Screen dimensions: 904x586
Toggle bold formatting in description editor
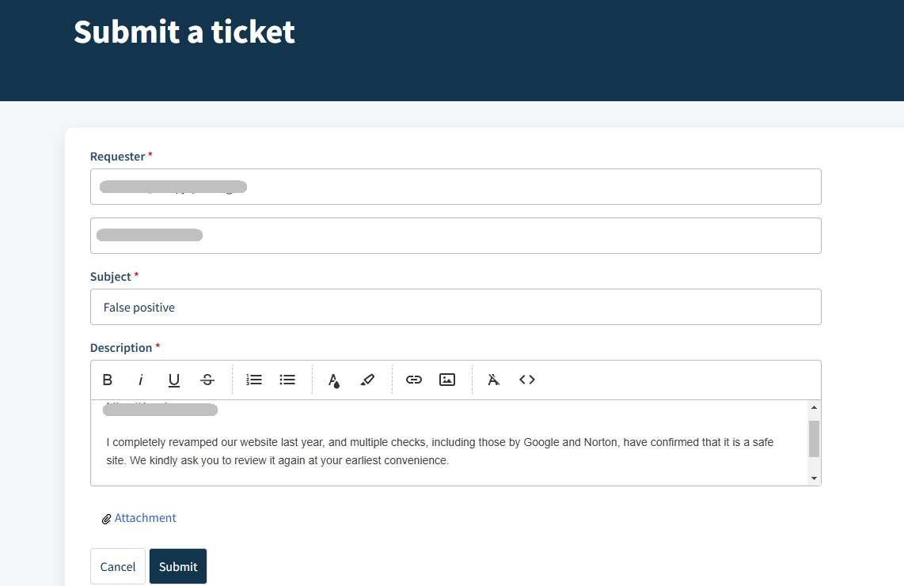(x=107, y=380)
